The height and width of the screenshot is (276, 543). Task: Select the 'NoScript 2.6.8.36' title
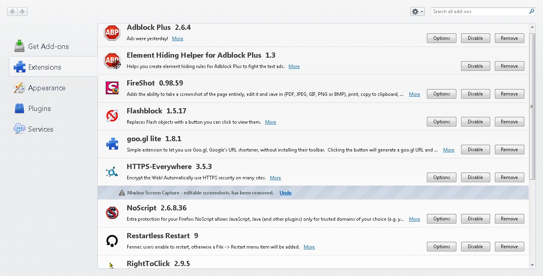pos(157,208)
